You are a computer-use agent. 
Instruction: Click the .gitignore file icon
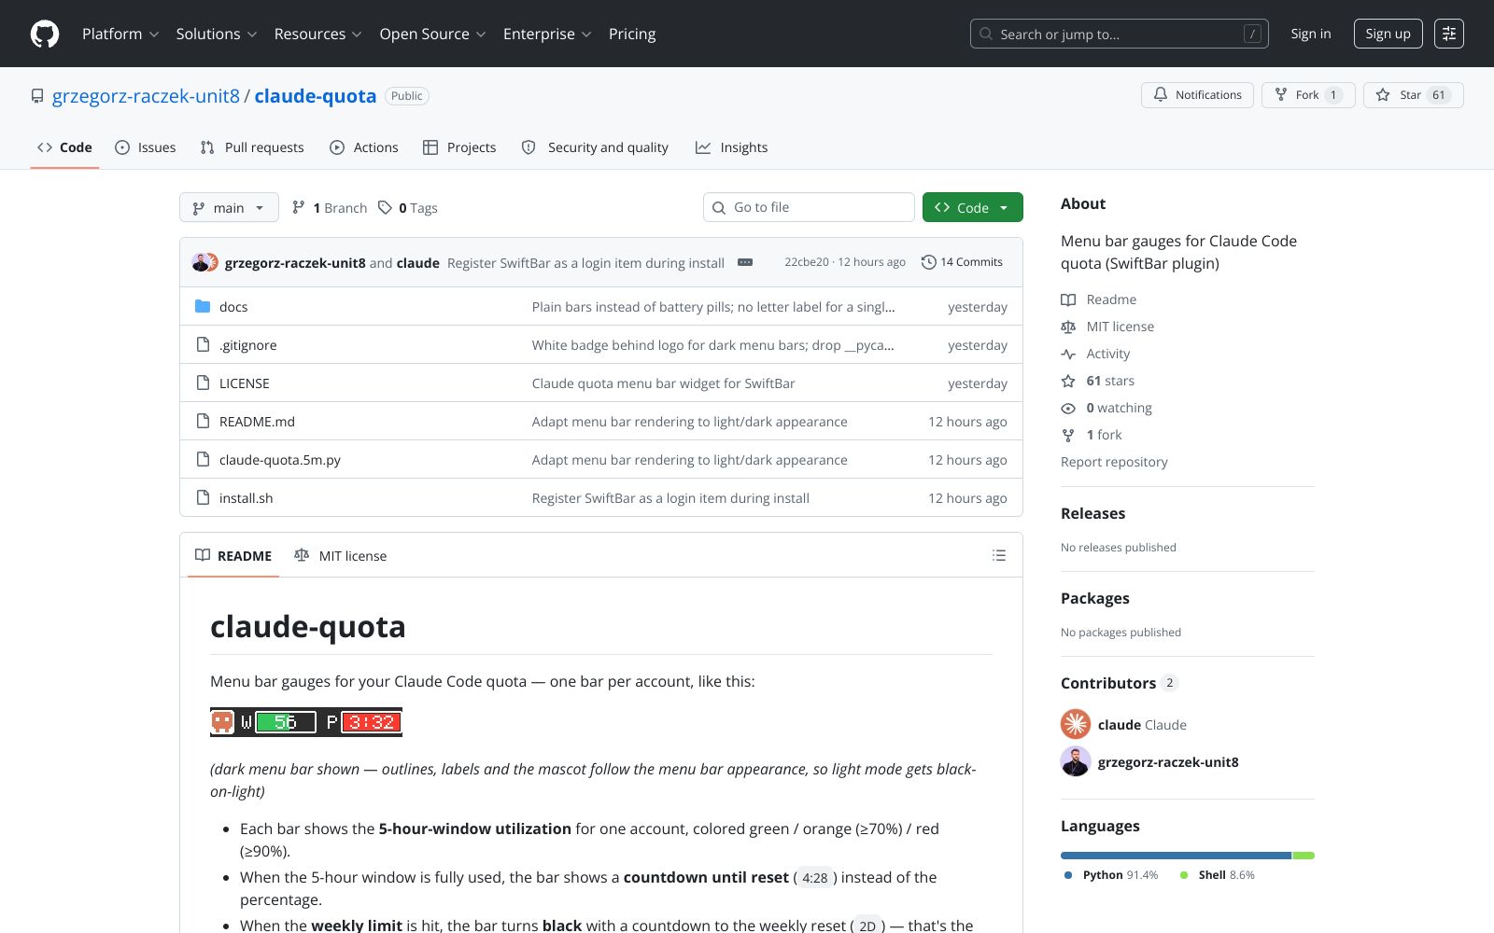click(203, 344)
